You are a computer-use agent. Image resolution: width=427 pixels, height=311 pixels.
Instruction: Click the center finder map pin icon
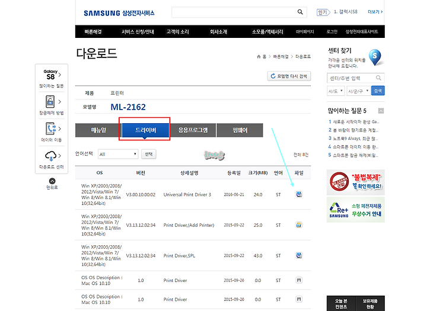coord(375,57)
